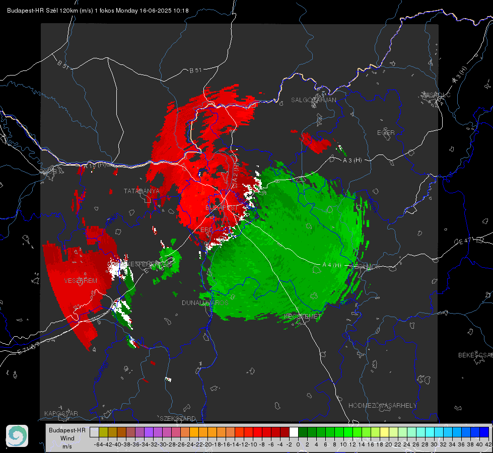Screen dimensions: 493x453
Task: Click the BÉKÉSCSABA label at the map's east edge
Action: (x=475, y=355)
